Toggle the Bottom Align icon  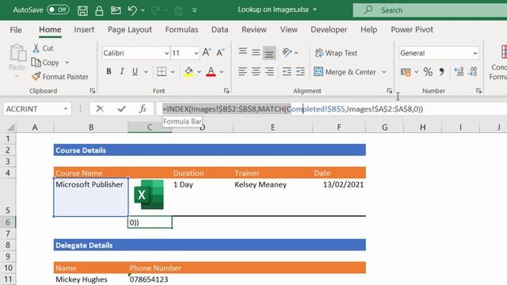pos(269,53)
